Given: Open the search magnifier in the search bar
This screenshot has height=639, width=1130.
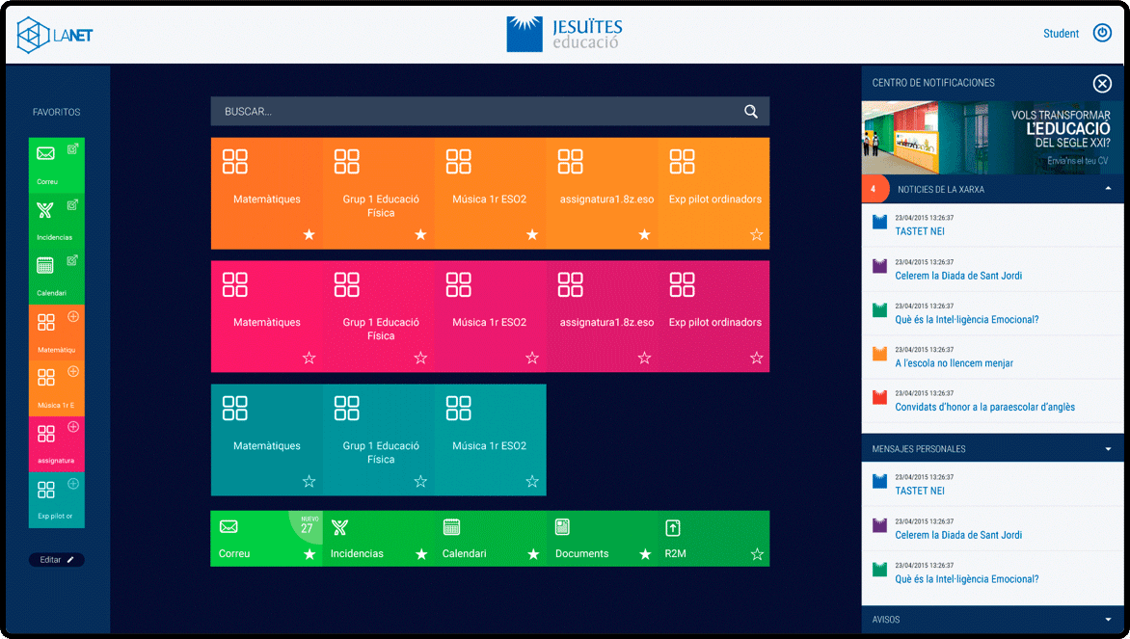Looking at the screenshot, I should coord(751,111).
